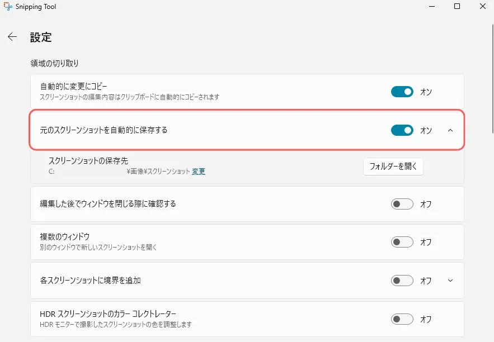
Task: Click the 領域の切り取り section heading
Action: (x=54, y=64)
